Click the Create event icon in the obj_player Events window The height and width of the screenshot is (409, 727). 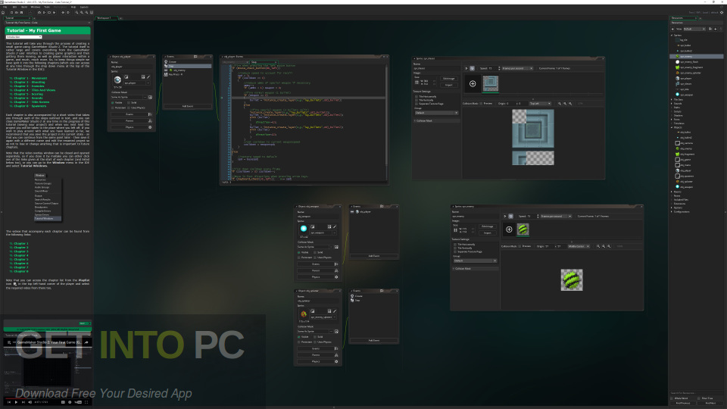166,61
